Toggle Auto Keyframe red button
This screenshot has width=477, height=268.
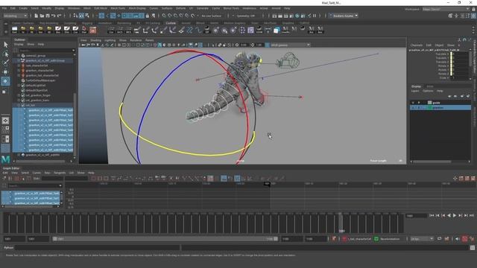pyautogui.click(x=464, y=239)
